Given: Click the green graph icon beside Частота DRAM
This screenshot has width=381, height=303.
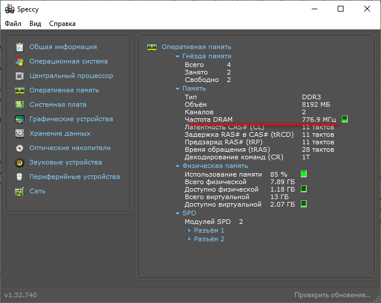Looking at the screenshot, I should [345, 119].
